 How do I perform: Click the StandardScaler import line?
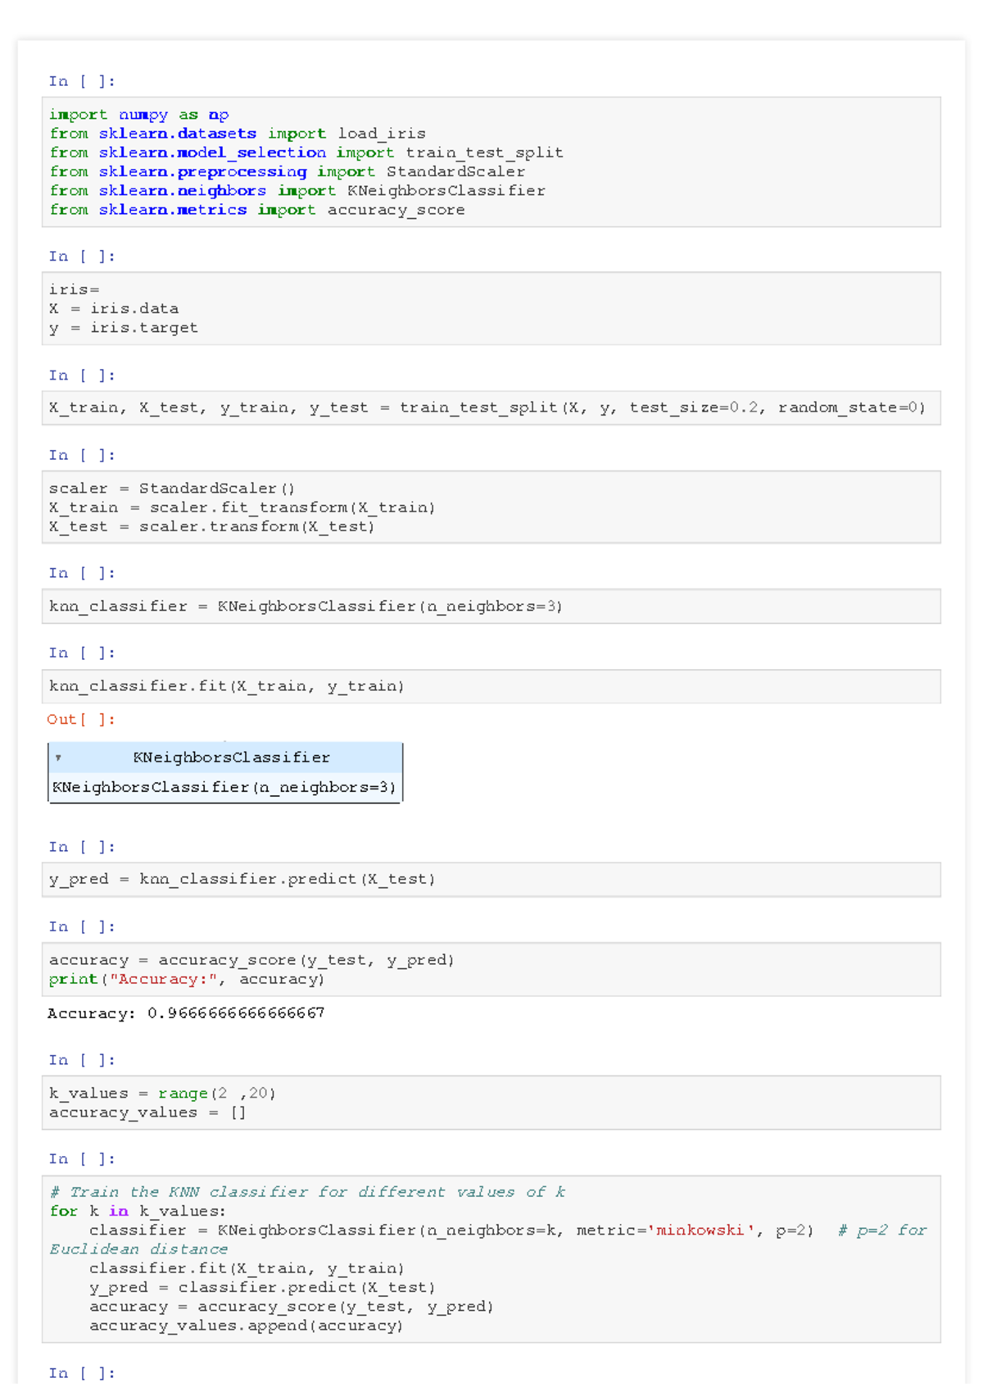(288, 171)
